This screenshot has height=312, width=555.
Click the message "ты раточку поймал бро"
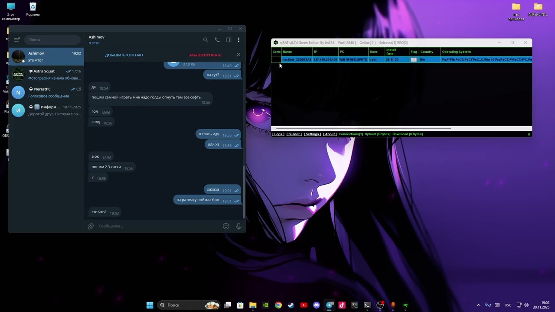pos(208,200)
